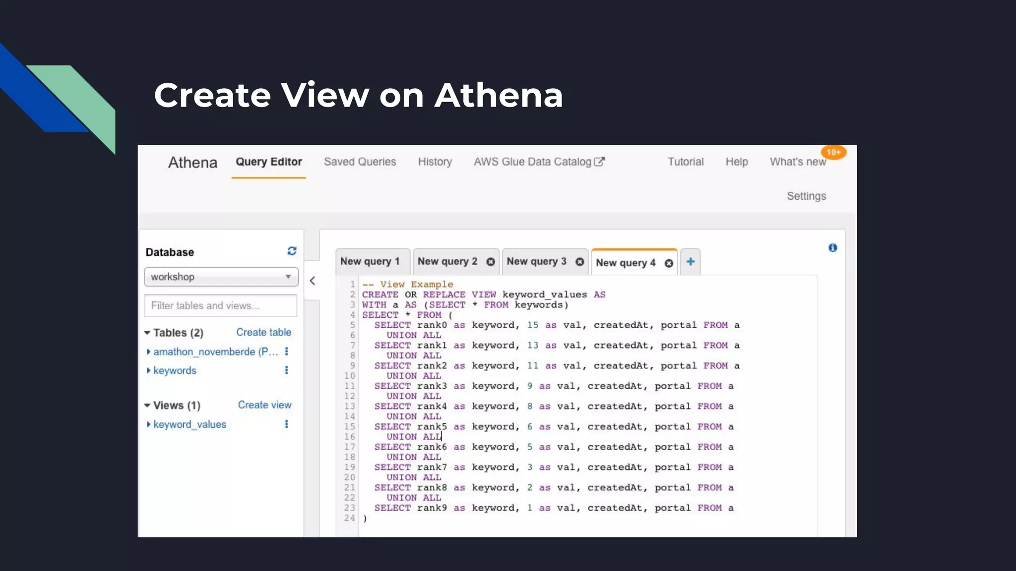This screenshot has height=571, width=1016.
Task: Click the Create view link
Action: coord(264,405)
